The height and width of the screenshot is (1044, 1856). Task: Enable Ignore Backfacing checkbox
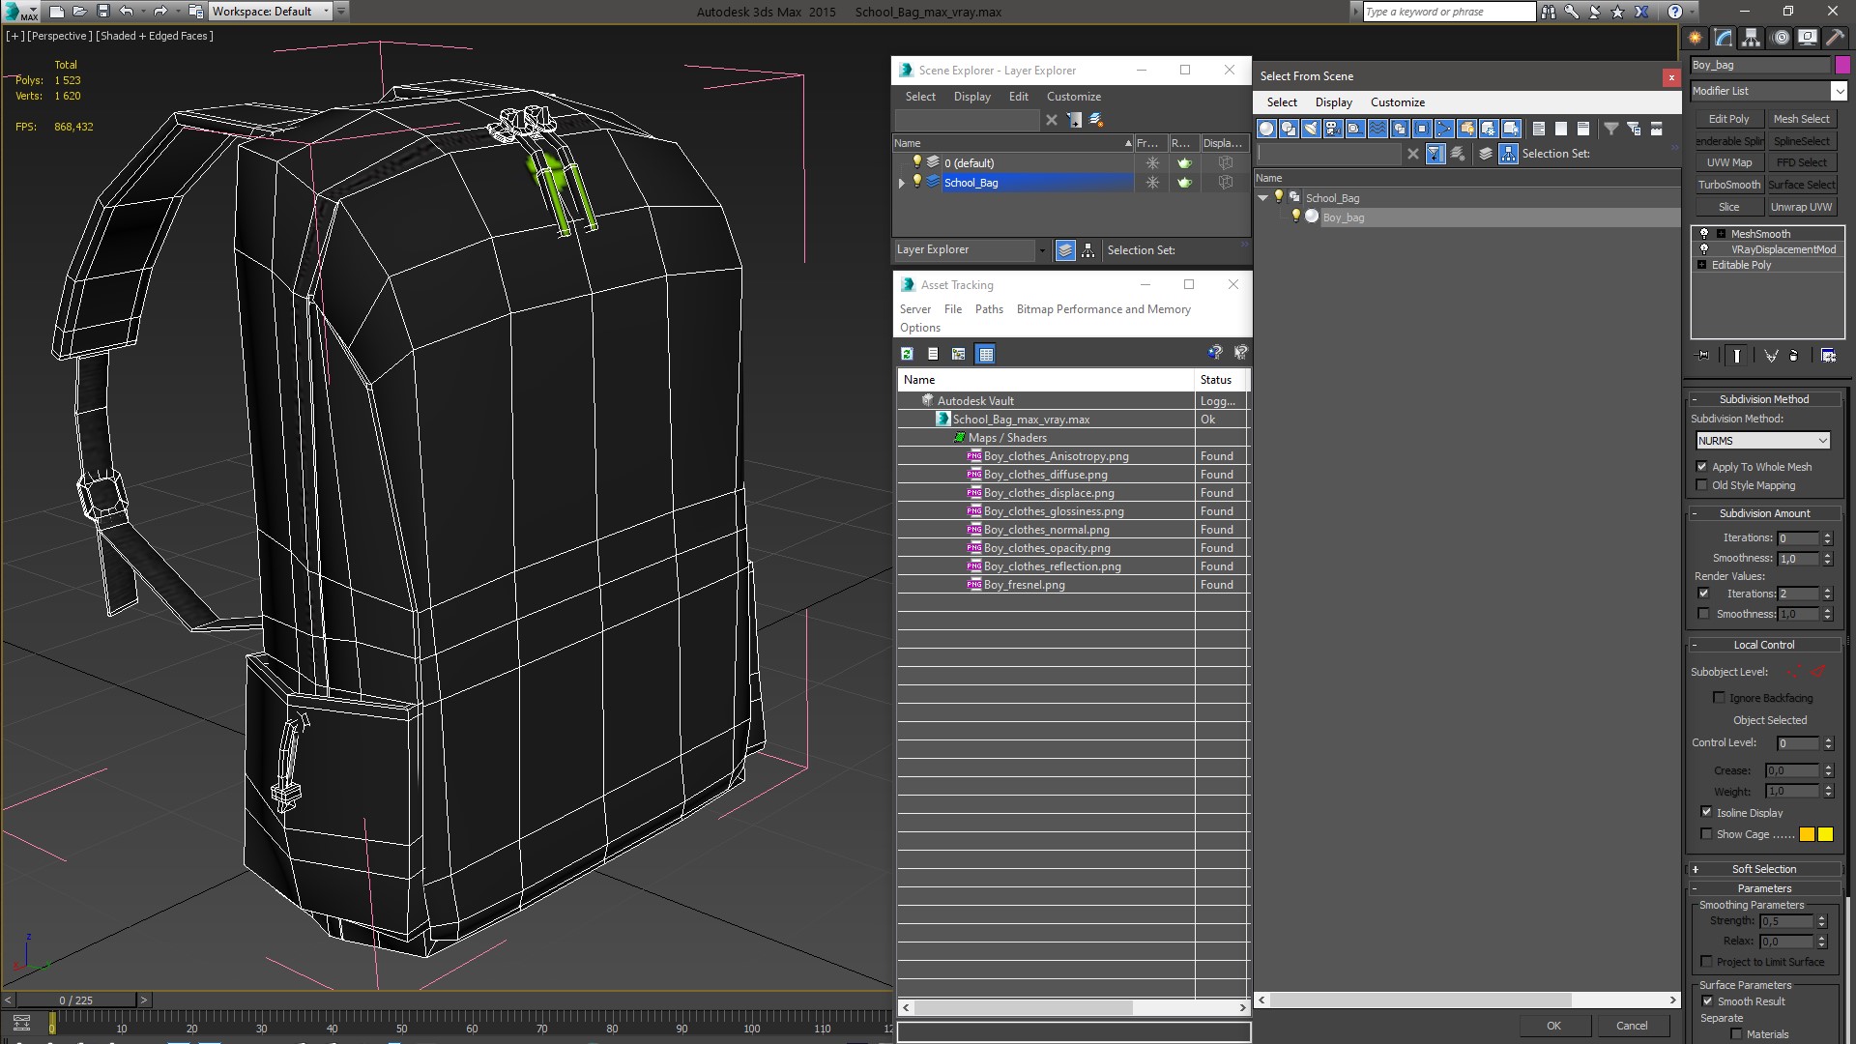(1719, 698)
